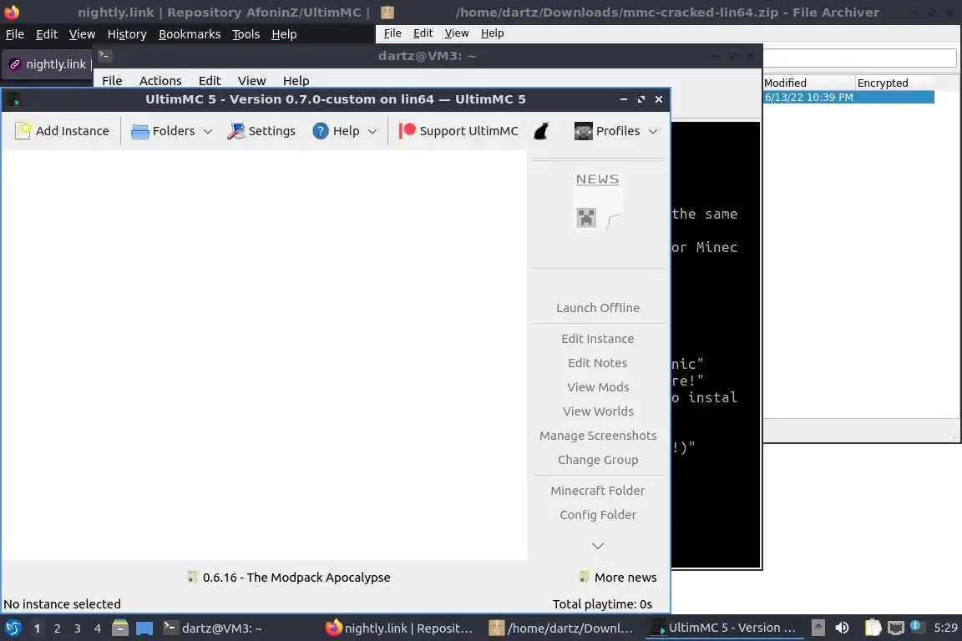Screen dimensions: 962x641
Task: Click Edit Instance
Action: (598, 339)
